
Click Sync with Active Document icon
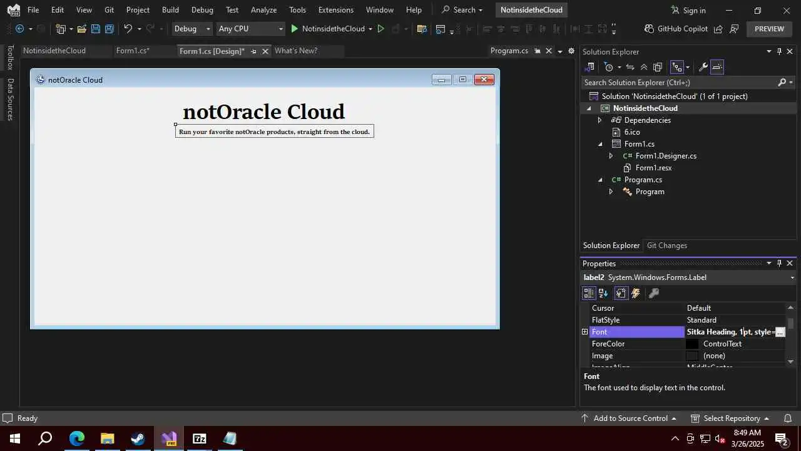(630, 67)
